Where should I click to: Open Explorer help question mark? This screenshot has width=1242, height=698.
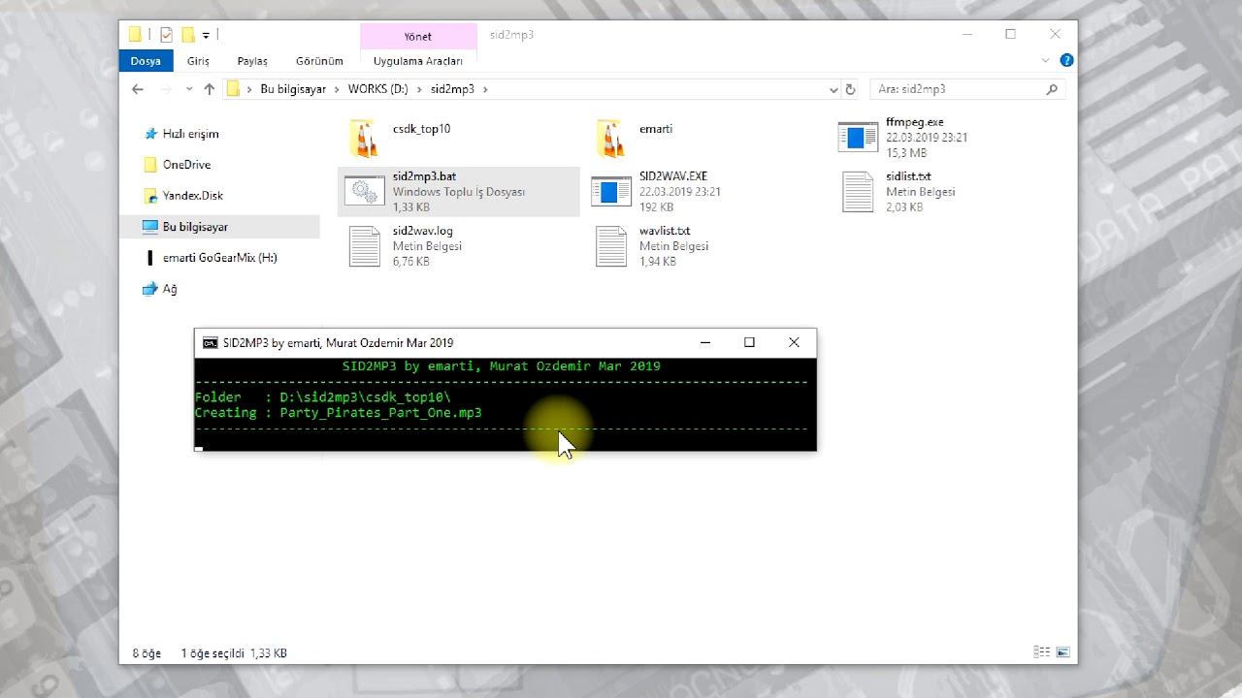point(1067,60)
